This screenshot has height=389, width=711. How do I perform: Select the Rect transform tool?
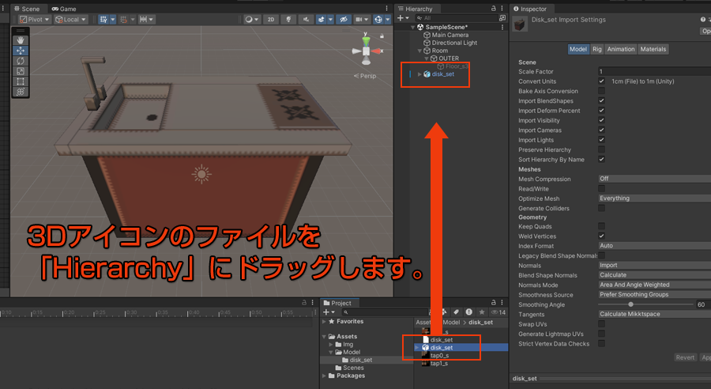[x=21, y=81]
